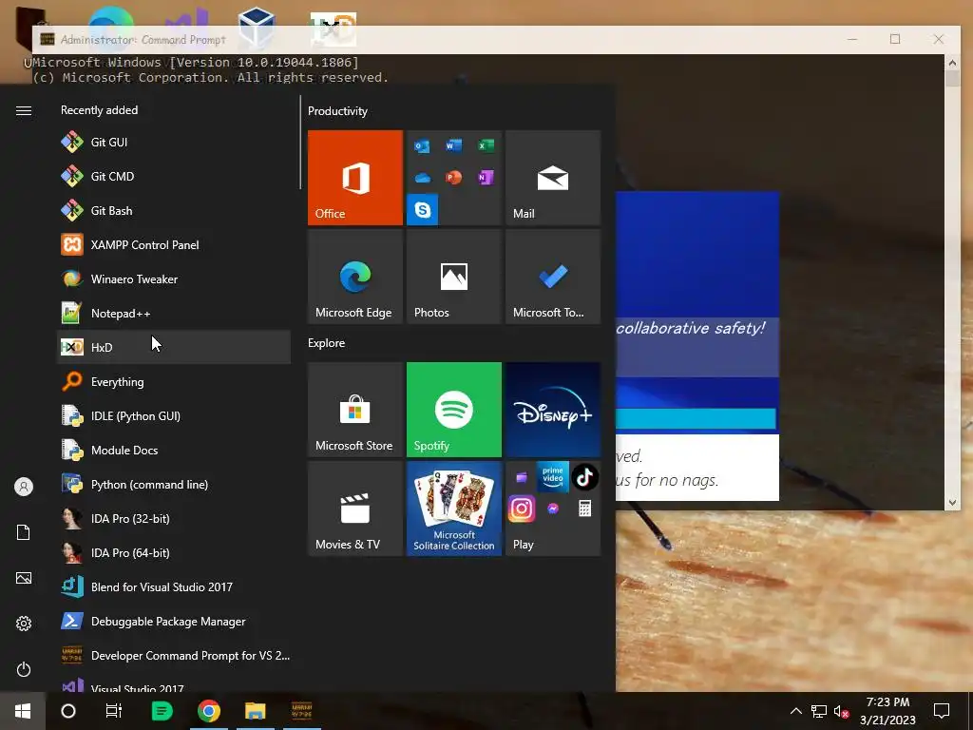The image size is (973, 730).
Task: Open the Office tile
Action: coord(355,178)
